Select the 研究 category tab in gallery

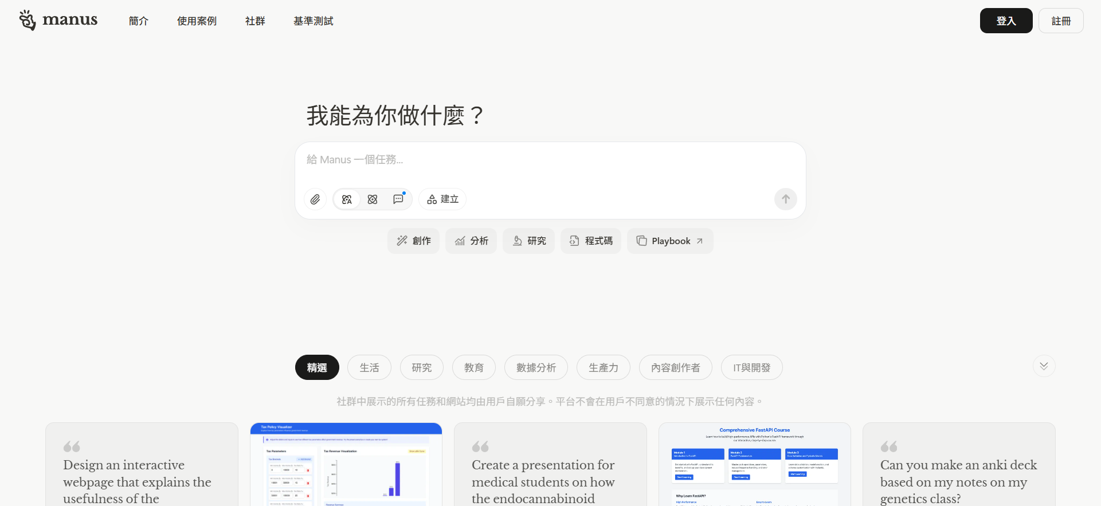tap(421, 367)
